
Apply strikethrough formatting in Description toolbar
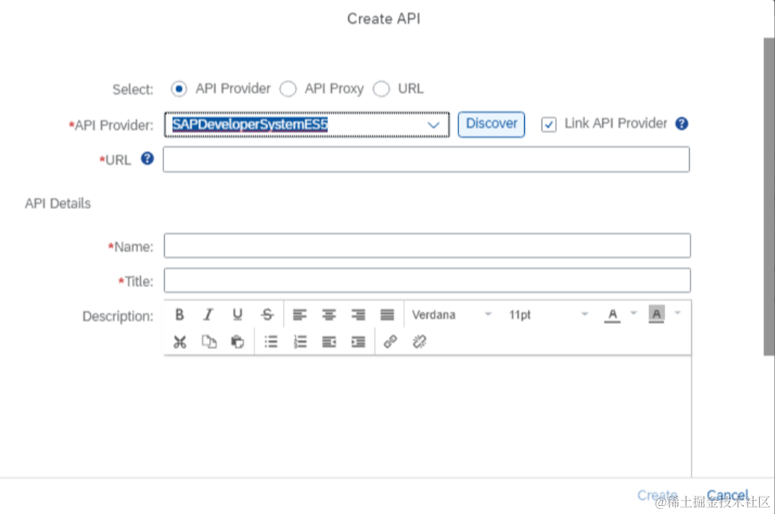pos(267,314)
